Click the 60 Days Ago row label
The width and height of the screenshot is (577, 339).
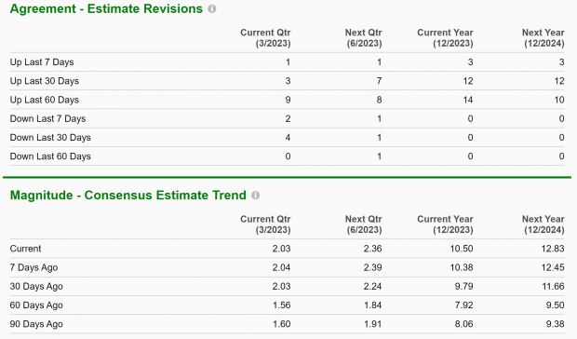(36, 305)
